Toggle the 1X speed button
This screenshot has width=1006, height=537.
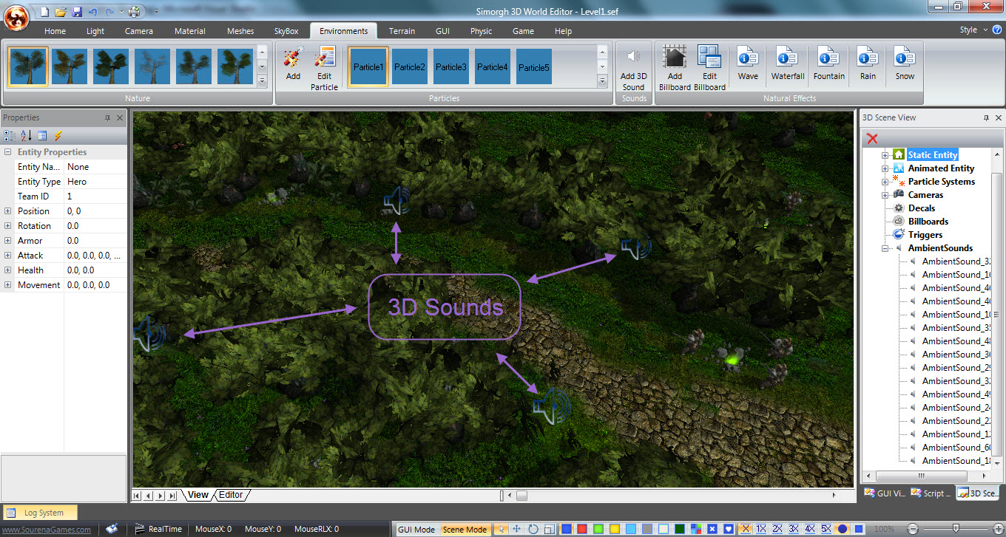point(761,529)
